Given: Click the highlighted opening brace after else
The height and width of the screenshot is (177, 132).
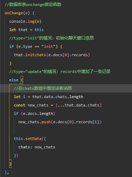Looking at the screenshot, I should point(22,80).
